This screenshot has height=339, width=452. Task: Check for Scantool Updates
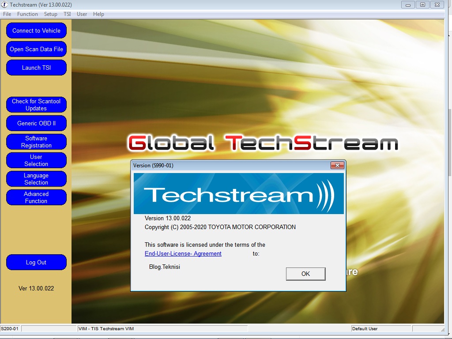tap(36, 105)
